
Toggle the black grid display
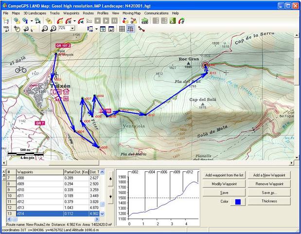[x=122, y=29]
